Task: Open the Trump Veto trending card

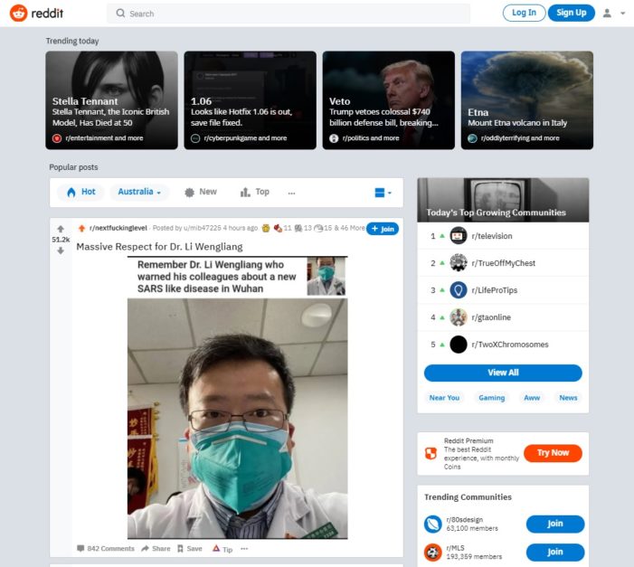Action: pyautogui.click(x=388, y=99)
